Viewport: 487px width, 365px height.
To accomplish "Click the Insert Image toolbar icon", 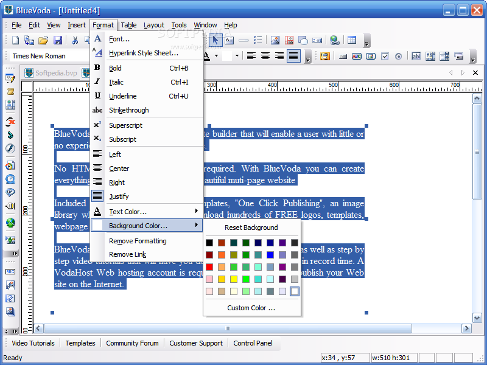I will (275, 41).
